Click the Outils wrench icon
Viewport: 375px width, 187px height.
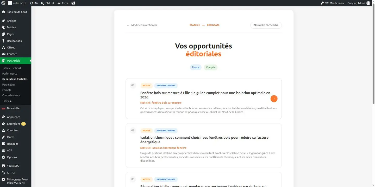pos(3,137)
